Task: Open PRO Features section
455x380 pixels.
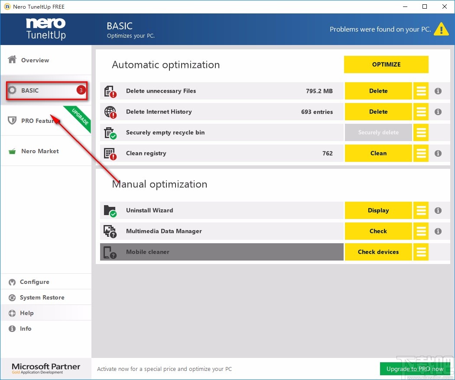Action: (46, 121)
